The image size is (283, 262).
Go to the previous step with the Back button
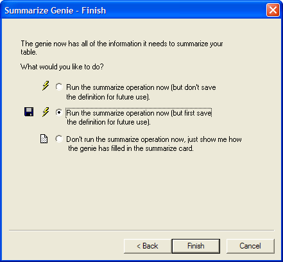[148, 246]
